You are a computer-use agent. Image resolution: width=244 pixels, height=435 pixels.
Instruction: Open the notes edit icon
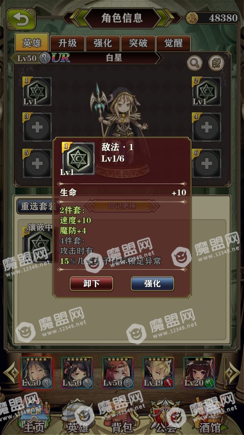point(216,63)
